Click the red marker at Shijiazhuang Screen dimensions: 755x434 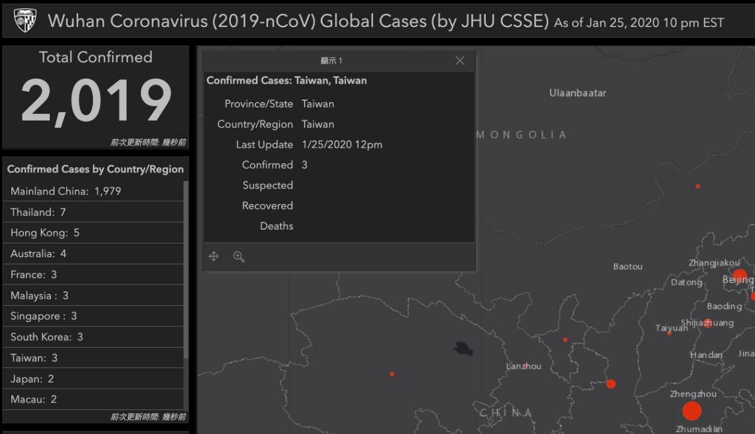(707, 324)
